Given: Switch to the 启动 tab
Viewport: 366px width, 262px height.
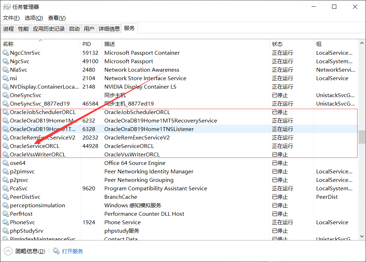Looking at the screenshot, I should pyautogui.click(x=74, y=29).
